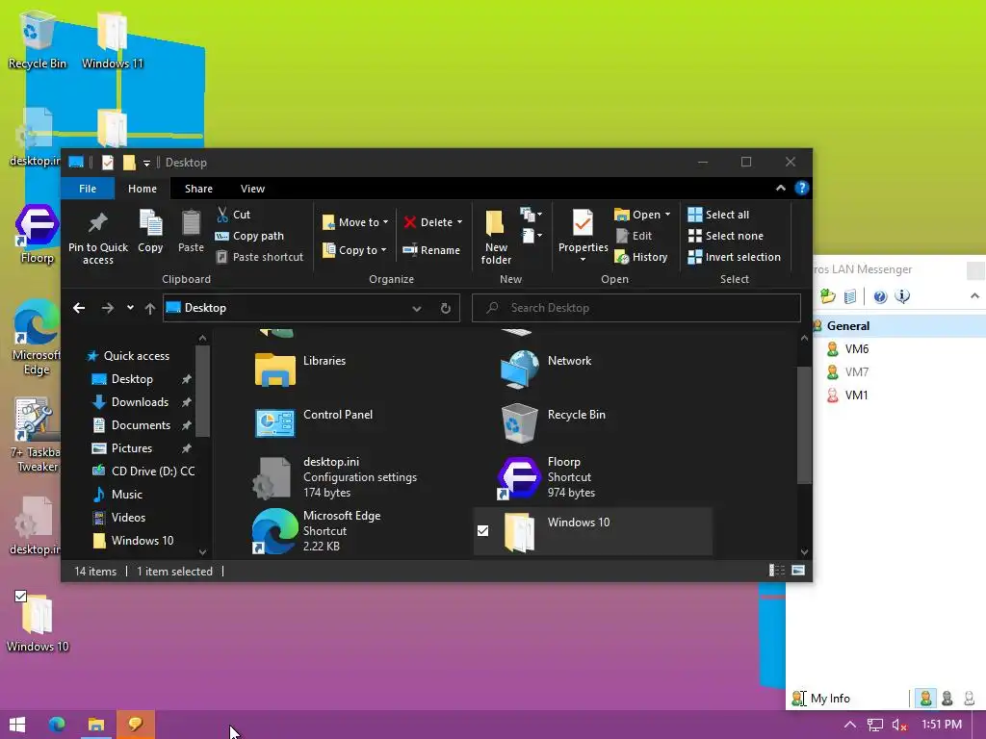This screenshot has height=739, width=986.
Task: Expand the Properties dropdown arrow
Action: pyautogui.click(x=583, y=259)
